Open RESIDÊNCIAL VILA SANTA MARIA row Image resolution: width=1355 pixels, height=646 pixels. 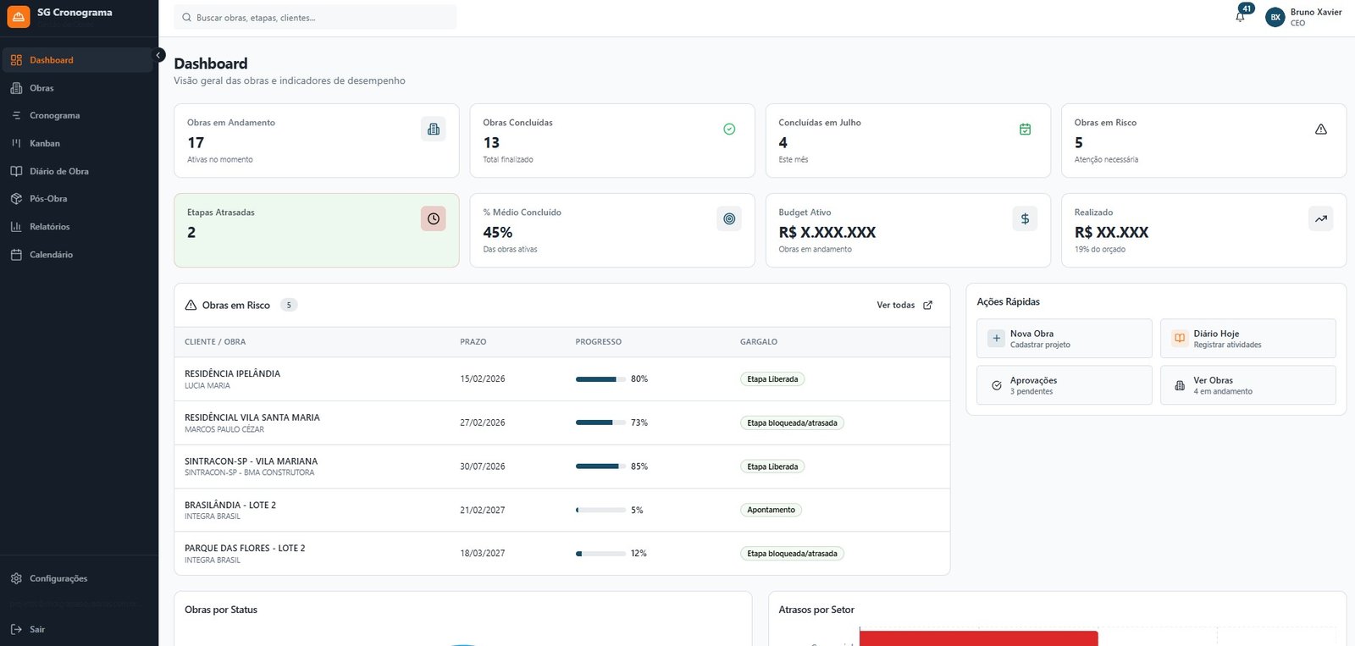click(562, 423)
